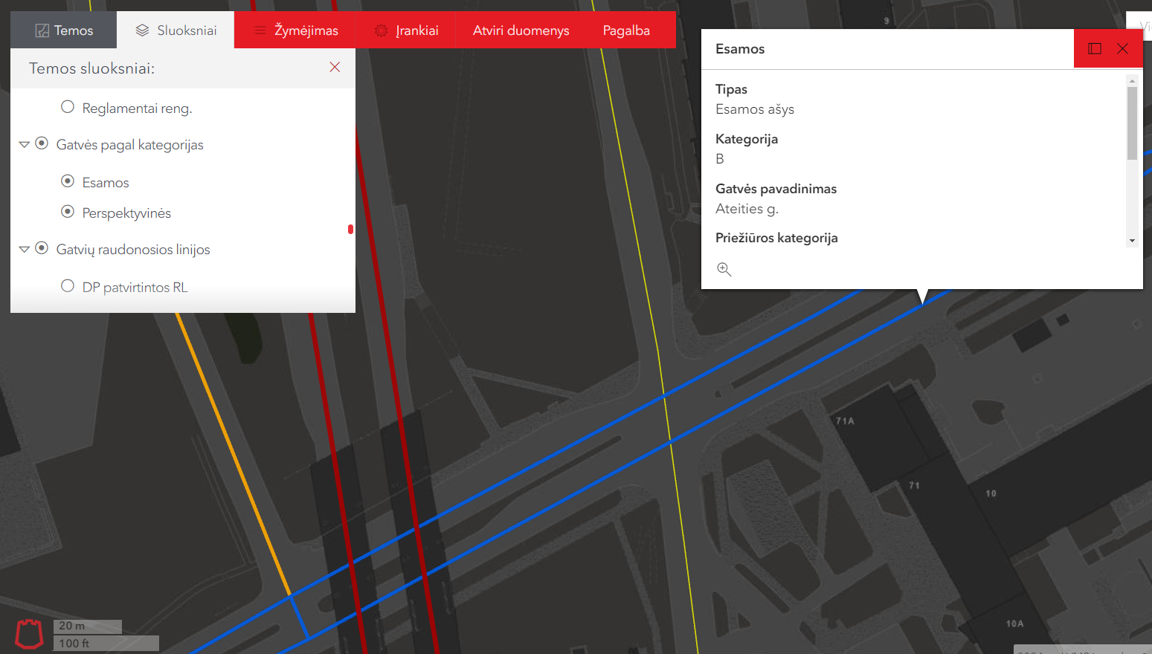Image resolution: width=1152 pixels, height=654 pixels.
Task: Click the Gatvių raudonosios linijos label
Action: (x=133, y=250)
